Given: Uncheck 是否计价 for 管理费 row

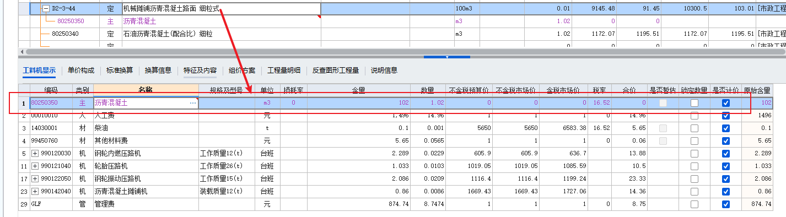Looking at the screenshot, I should (x=726, y=204).
